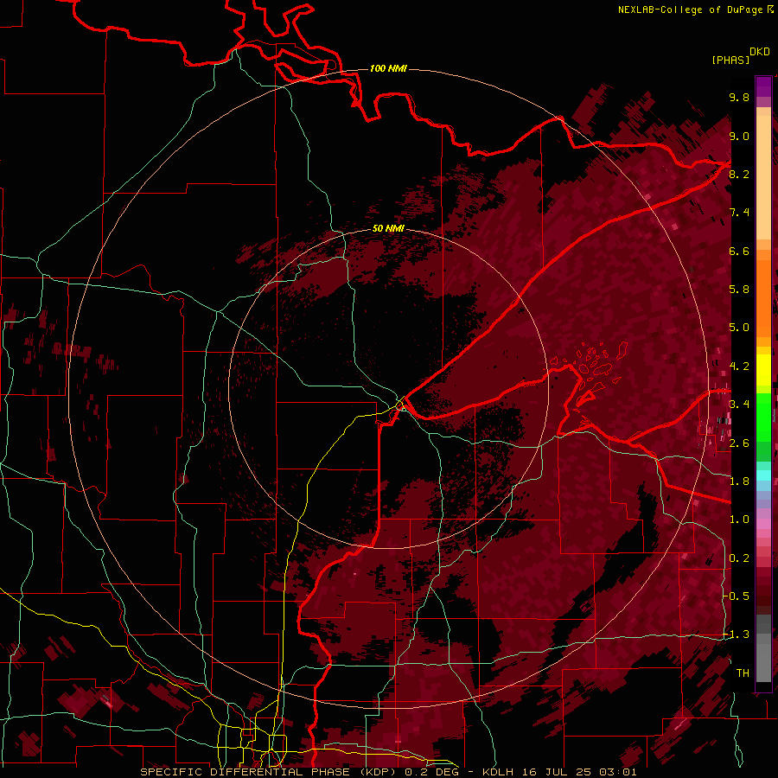Click the [PHAS] units label
This screenshot has width=778, height=778.
tap(730, 60)
